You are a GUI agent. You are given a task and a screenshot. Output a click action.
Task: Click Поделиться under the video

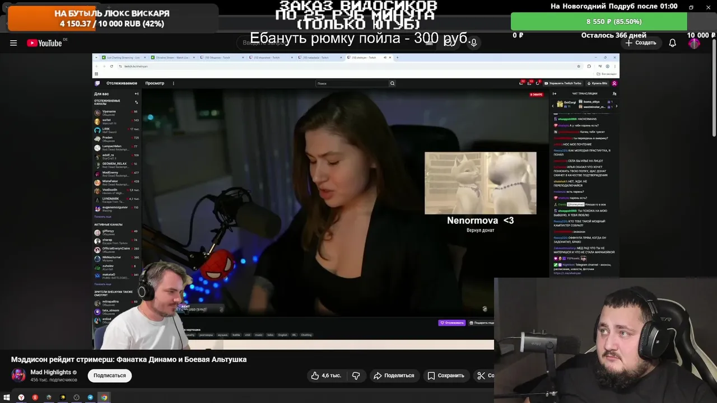[x=394, y=376]
